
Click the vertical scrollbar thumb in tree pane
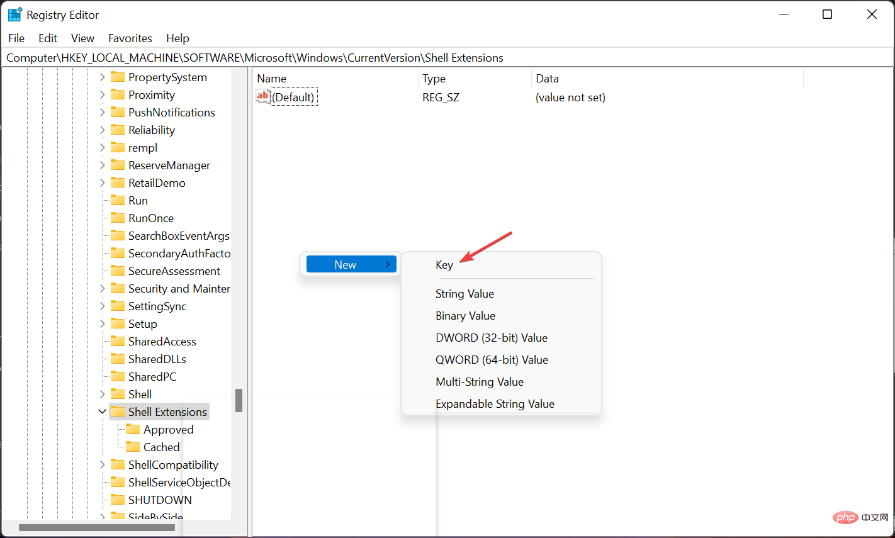[x=239, y=400]
